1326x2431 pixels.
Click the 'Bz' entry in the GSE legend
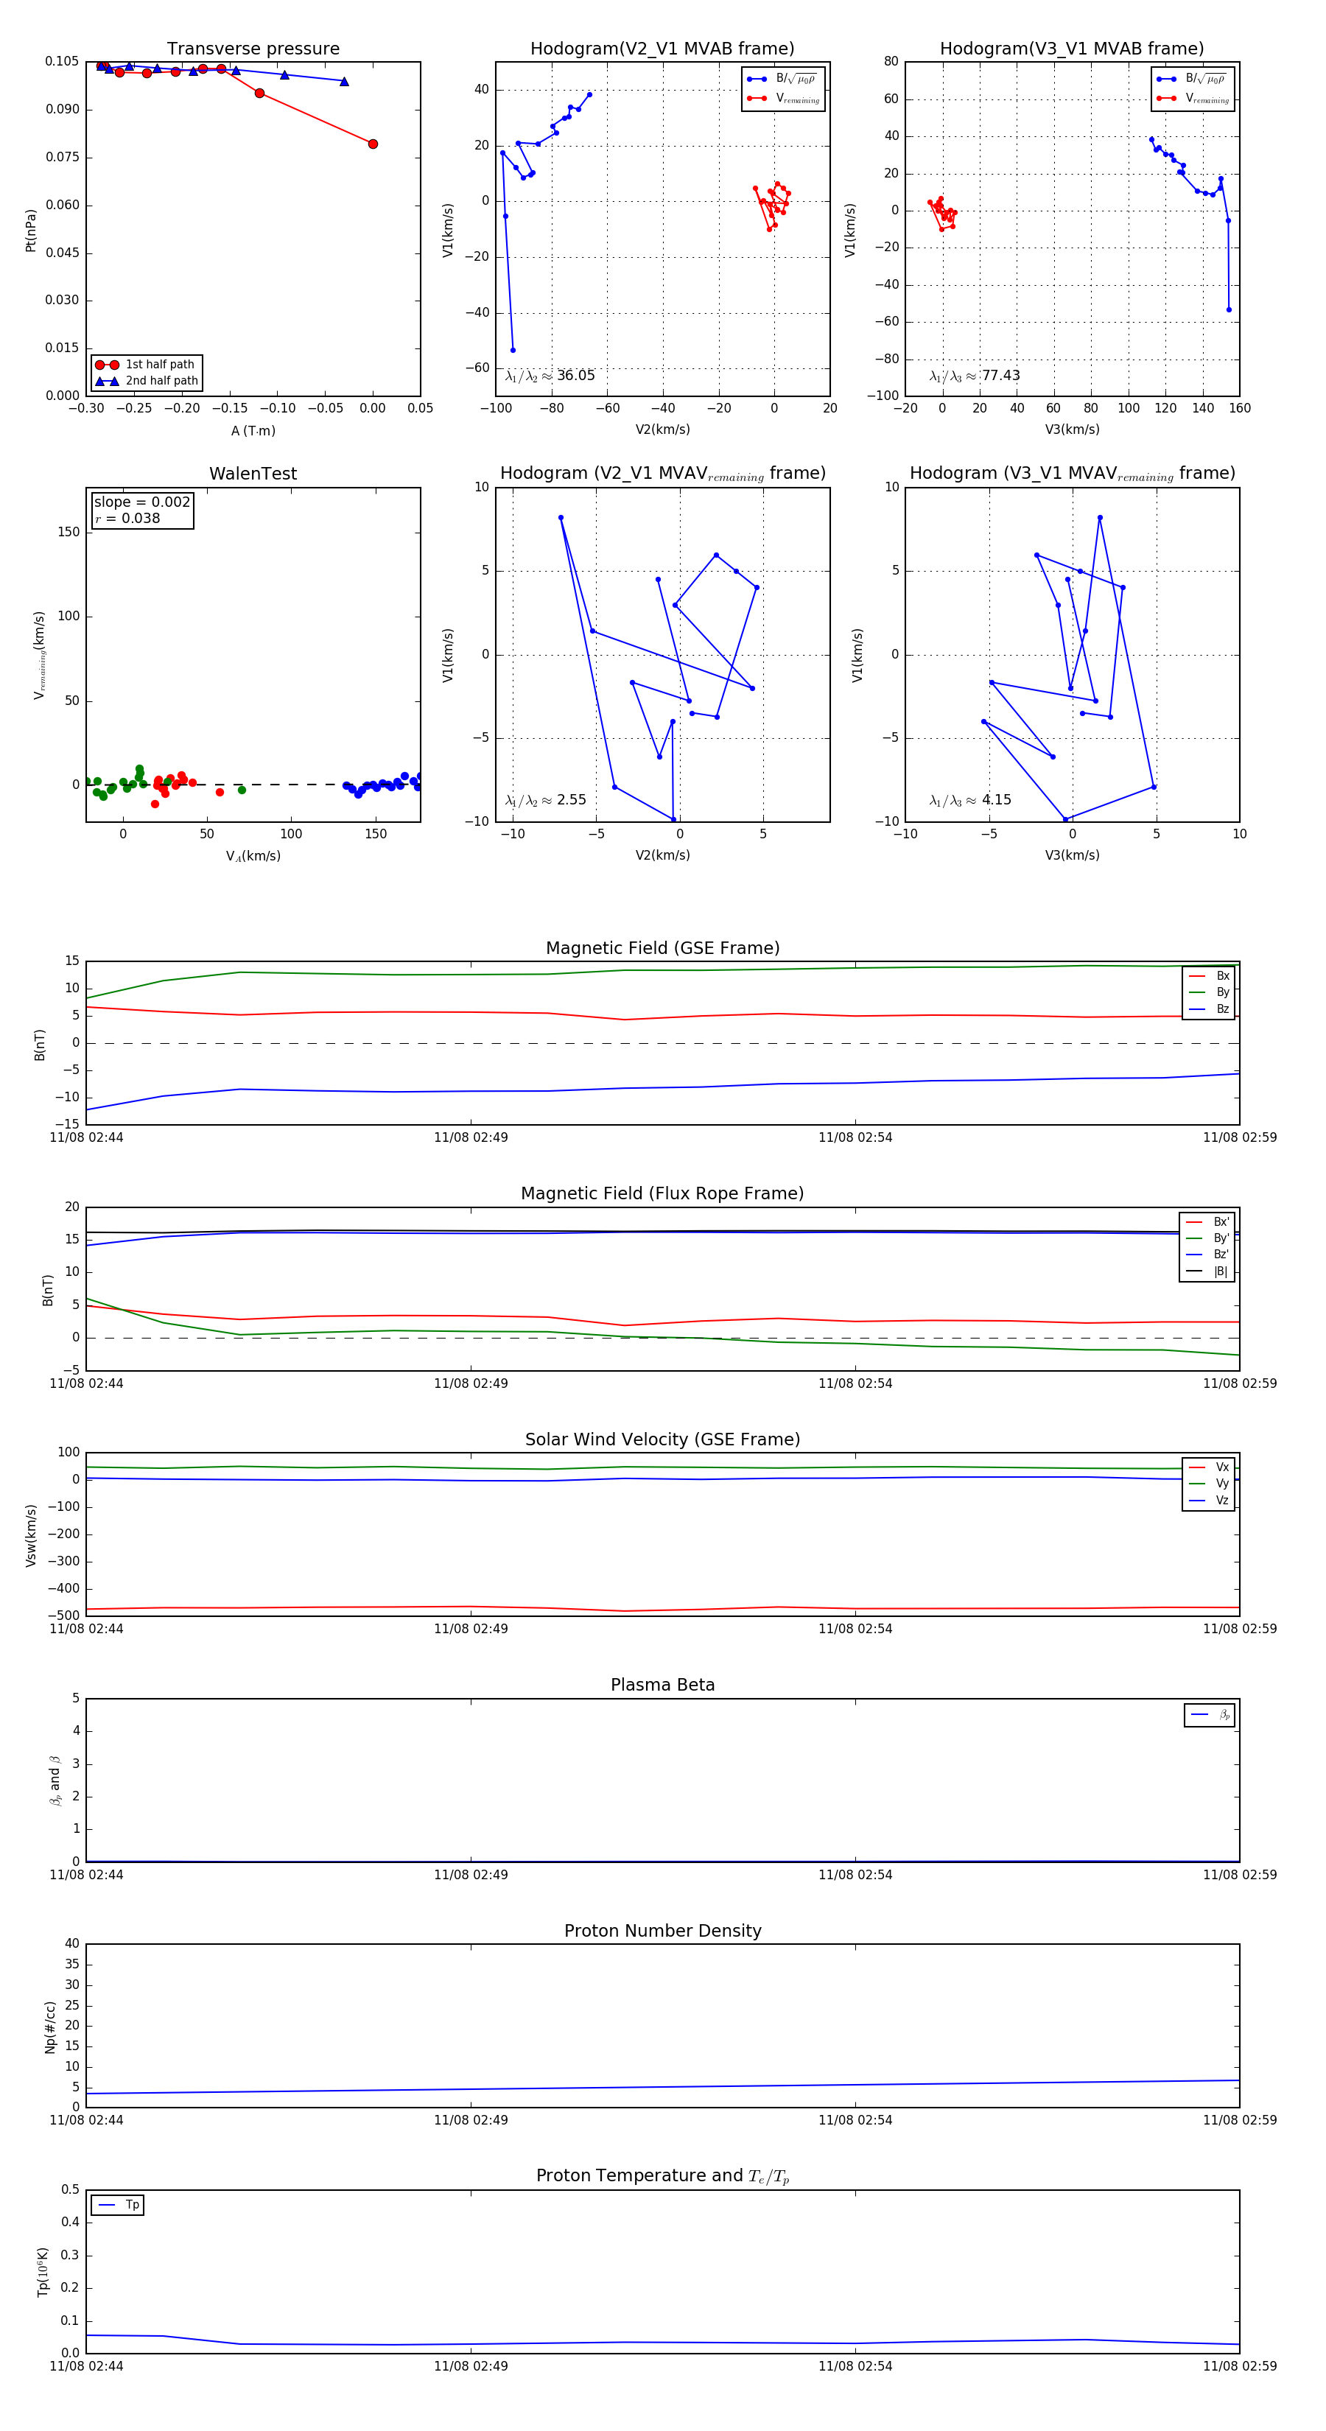click(1210, 1008)
